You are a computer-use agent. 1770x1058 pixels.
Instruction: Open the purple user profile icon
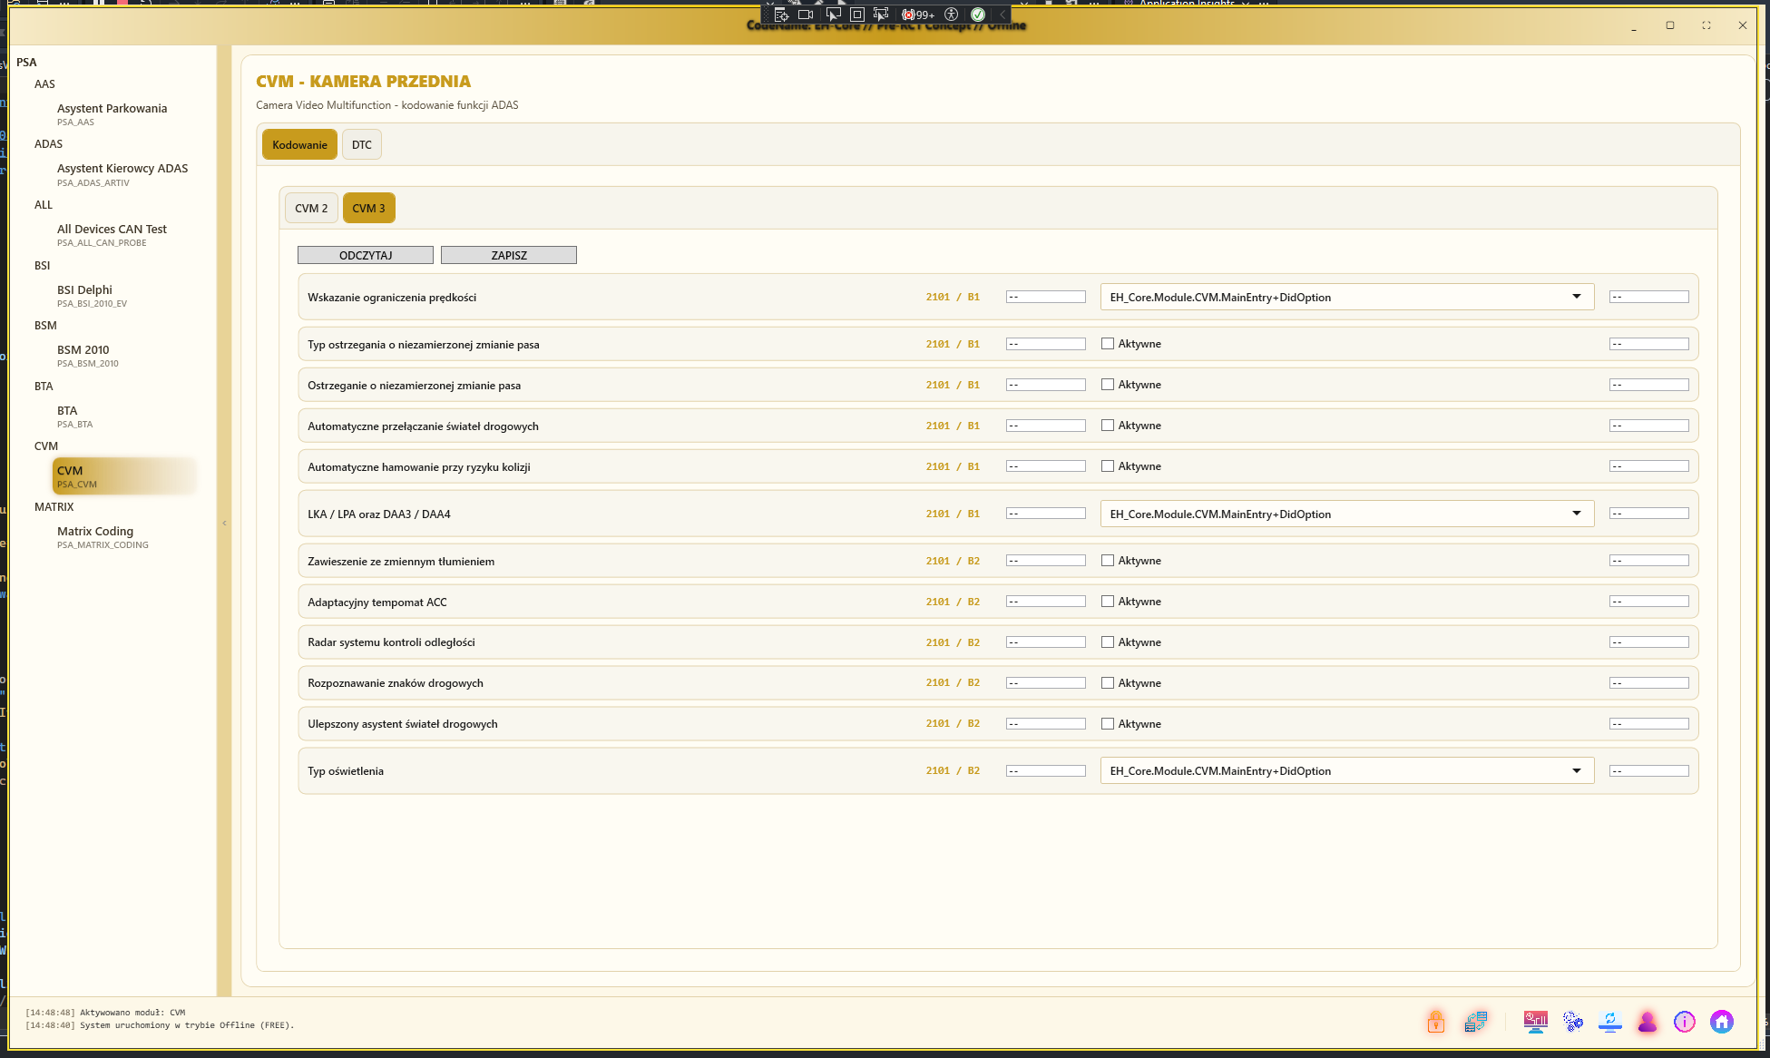(x=1648, y=1022)
